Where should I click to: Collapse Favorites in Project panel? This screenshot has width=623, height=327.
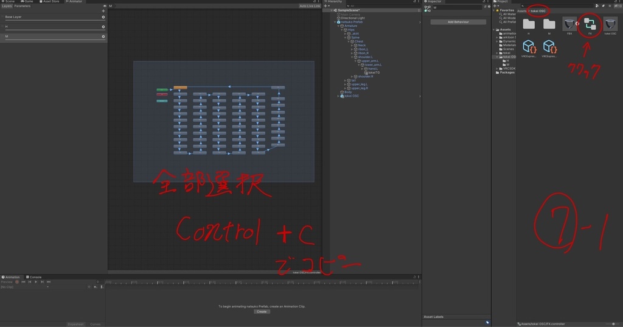point(494,10)
